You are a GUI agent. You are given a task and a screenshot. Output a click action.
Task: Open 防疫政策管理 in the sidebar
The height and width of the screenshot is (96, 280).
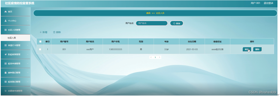tap(15, 55)
